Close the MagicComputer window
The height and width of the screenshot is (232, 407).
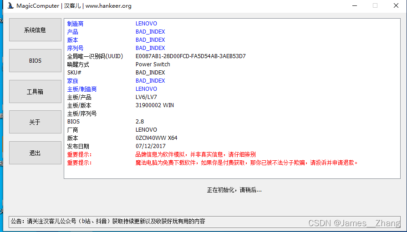coord(396,6)
